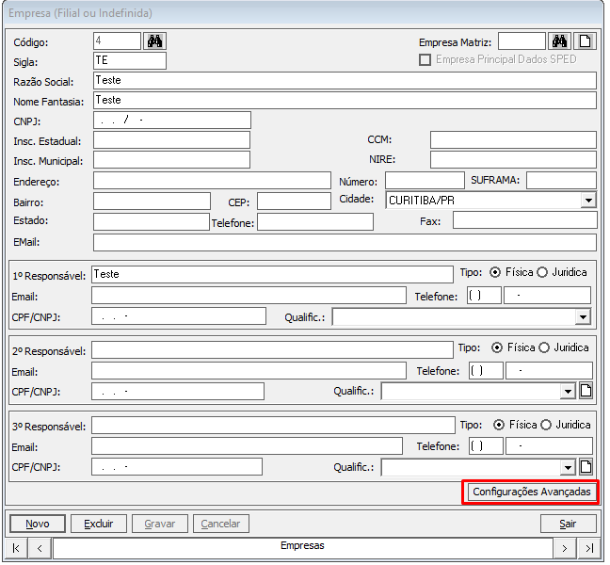Image resolution: width=610 pixels, height=565 pixels.
Task: Focus the Nome Fantasia field
Action: coord(345,101)
